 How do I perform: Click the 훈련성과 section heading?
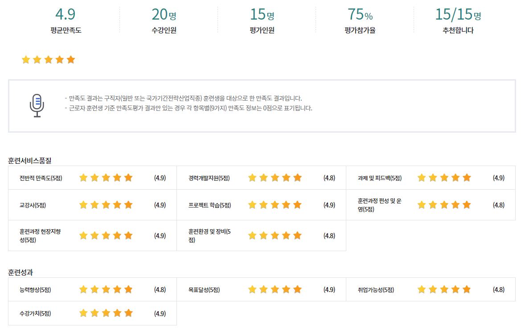[21, 272]
